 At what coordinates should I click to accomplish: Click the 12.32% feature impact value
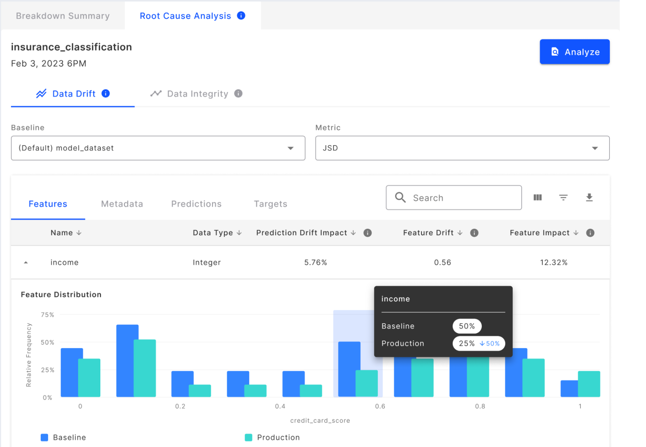tap(554, 263)
